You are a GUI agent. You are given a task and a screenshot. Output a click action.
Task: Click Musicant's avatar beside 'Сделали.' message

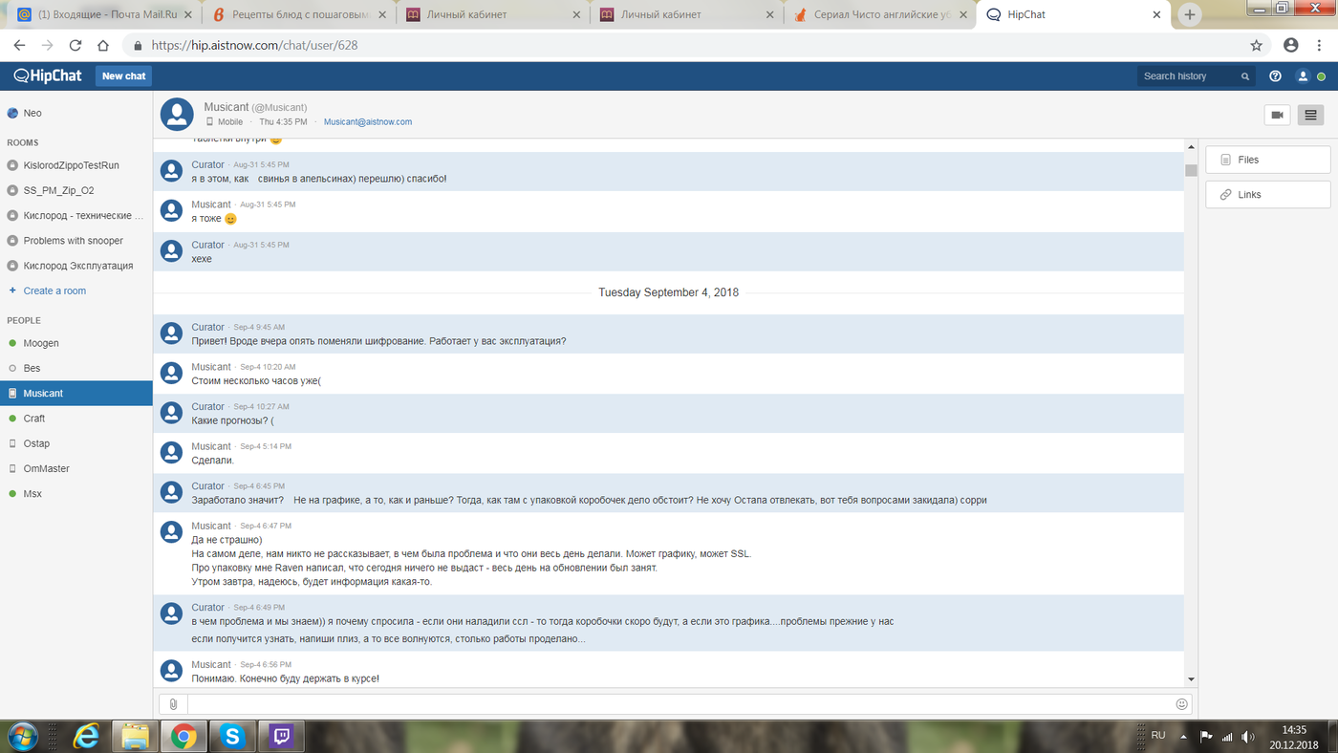(171, 452)
